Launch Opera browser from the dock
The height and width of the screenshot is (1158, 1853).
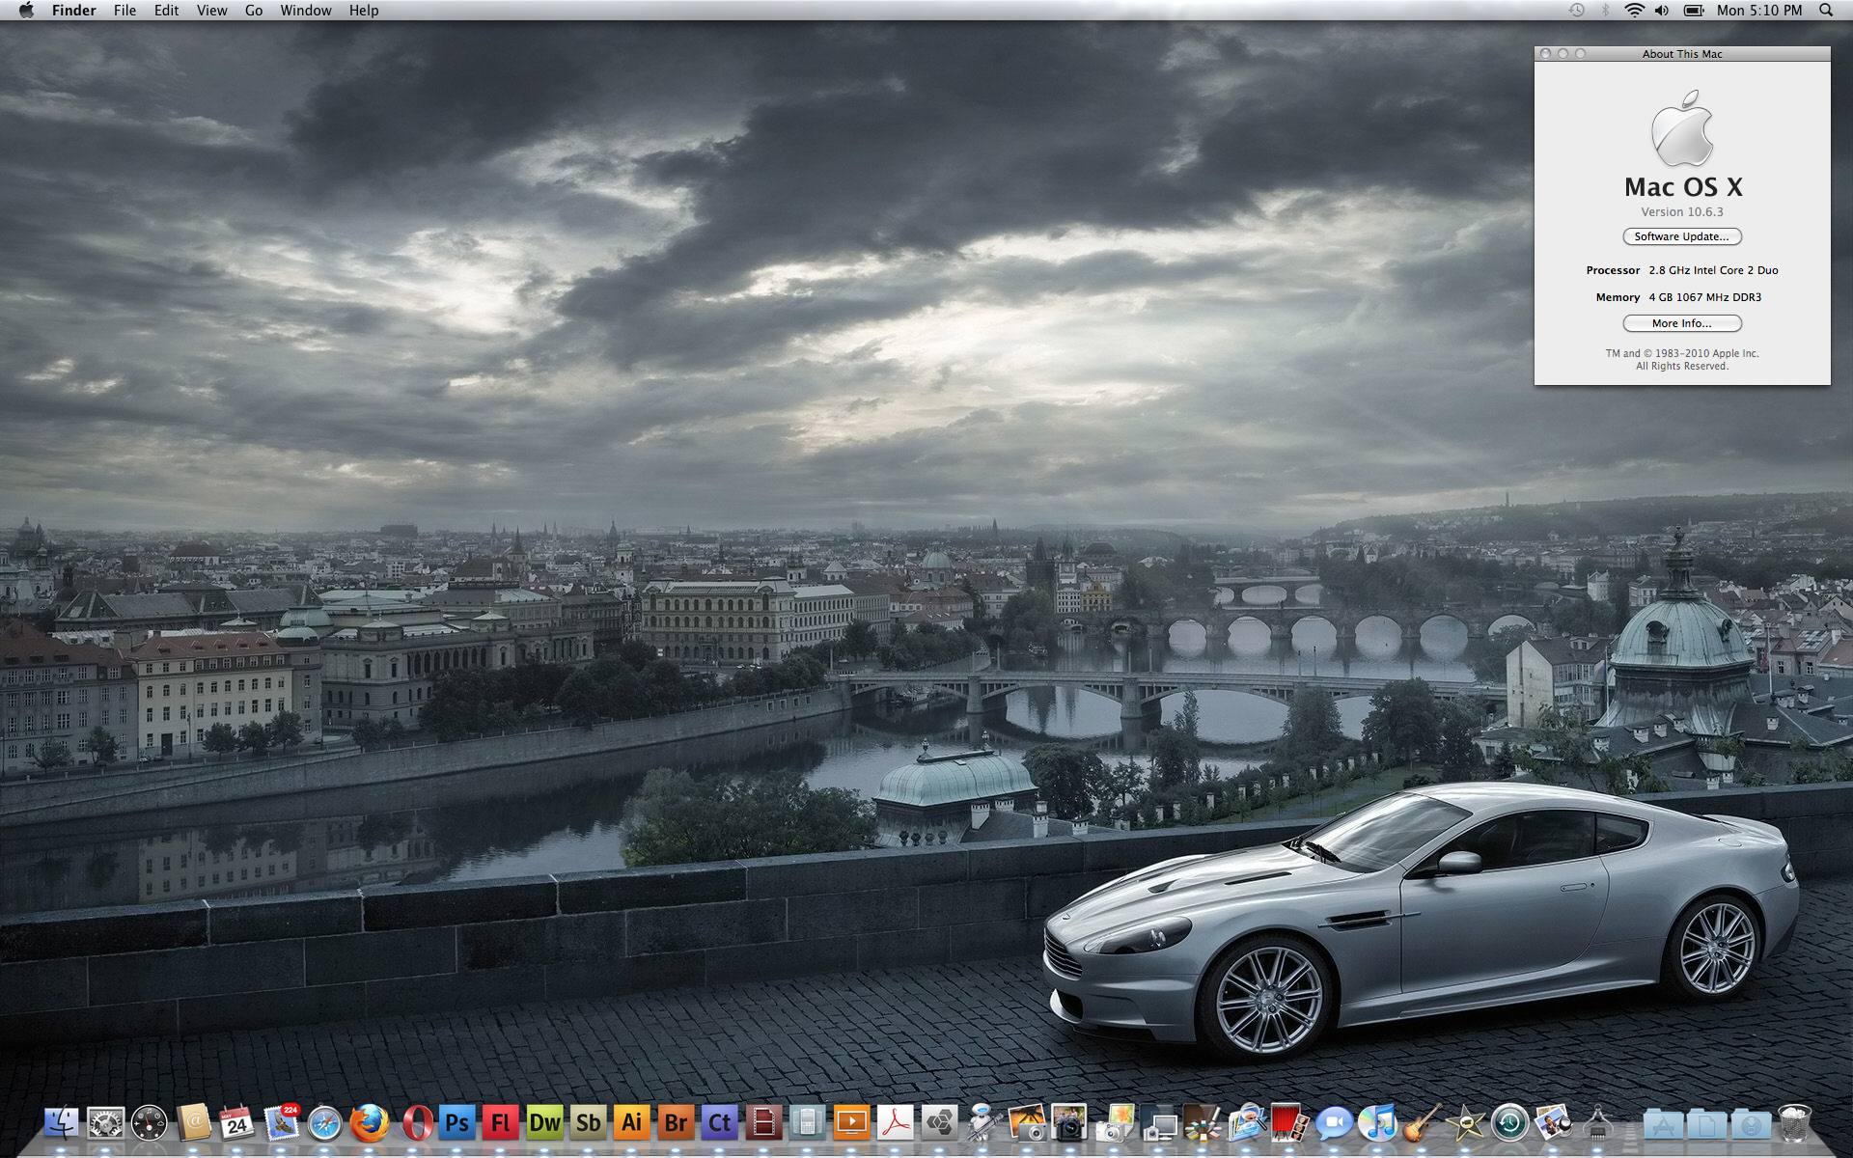tap(417, 1123)
